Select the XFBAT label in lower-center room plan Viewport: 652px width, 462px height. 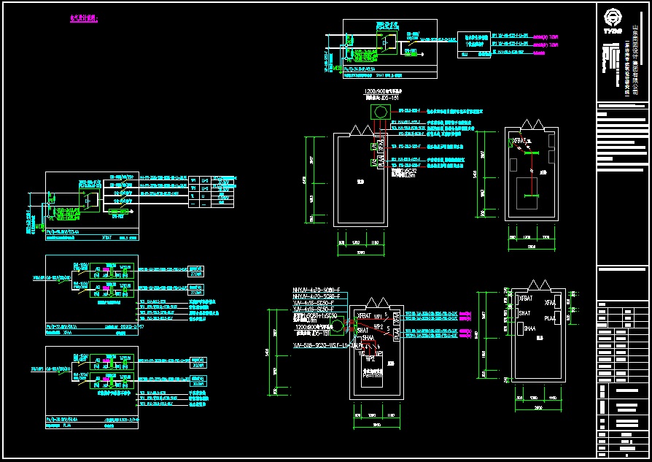point(363,316)
